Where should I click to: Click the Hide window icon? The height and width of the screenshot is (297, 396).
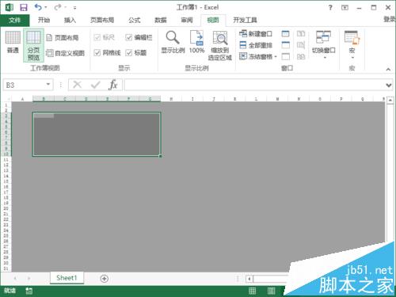pos(285,45)
